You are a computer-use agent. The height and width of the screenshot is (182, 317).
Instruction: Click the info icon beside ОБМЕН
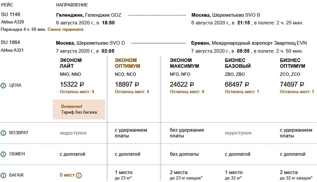pyautogui.click(x=3, y=154)
